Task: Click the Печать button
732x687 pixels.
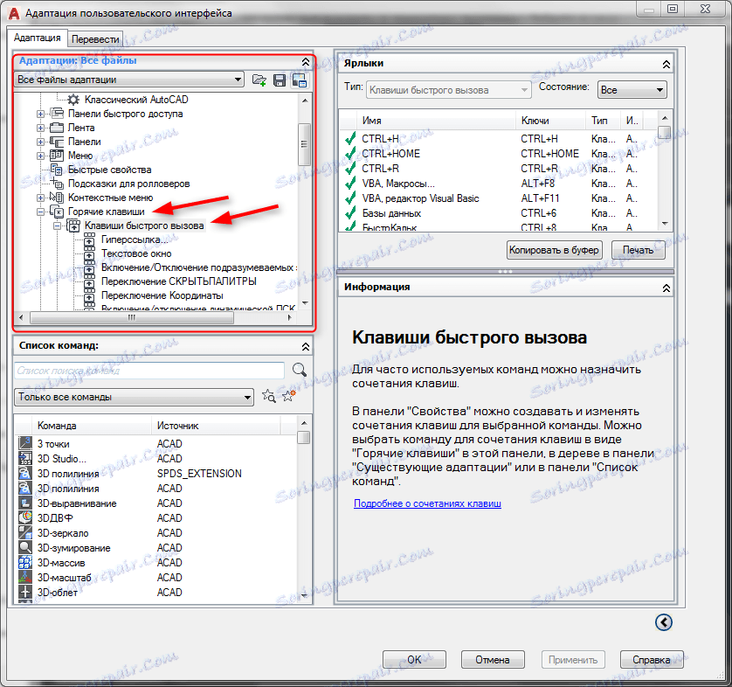Action: coord(638,250)
